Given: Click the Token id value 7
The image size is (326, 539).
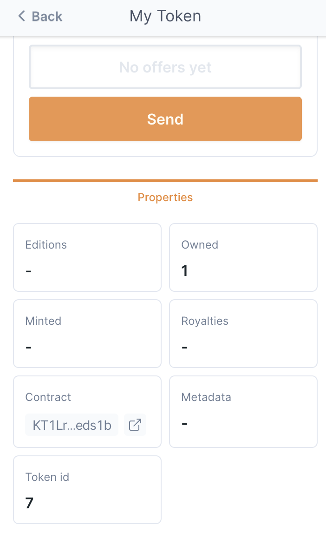Looking at the screenshot, I should [x=29, y=503].
